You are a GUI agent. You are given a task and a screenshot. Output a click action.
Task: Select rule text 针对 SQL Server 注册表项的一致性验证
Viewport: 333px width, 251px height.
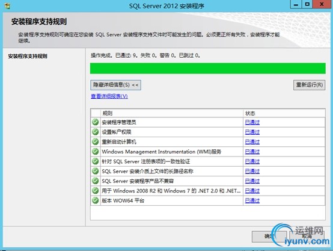tap(145, 161)
